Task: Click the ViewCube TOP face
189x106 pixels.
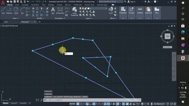Action: pos(167,36)
